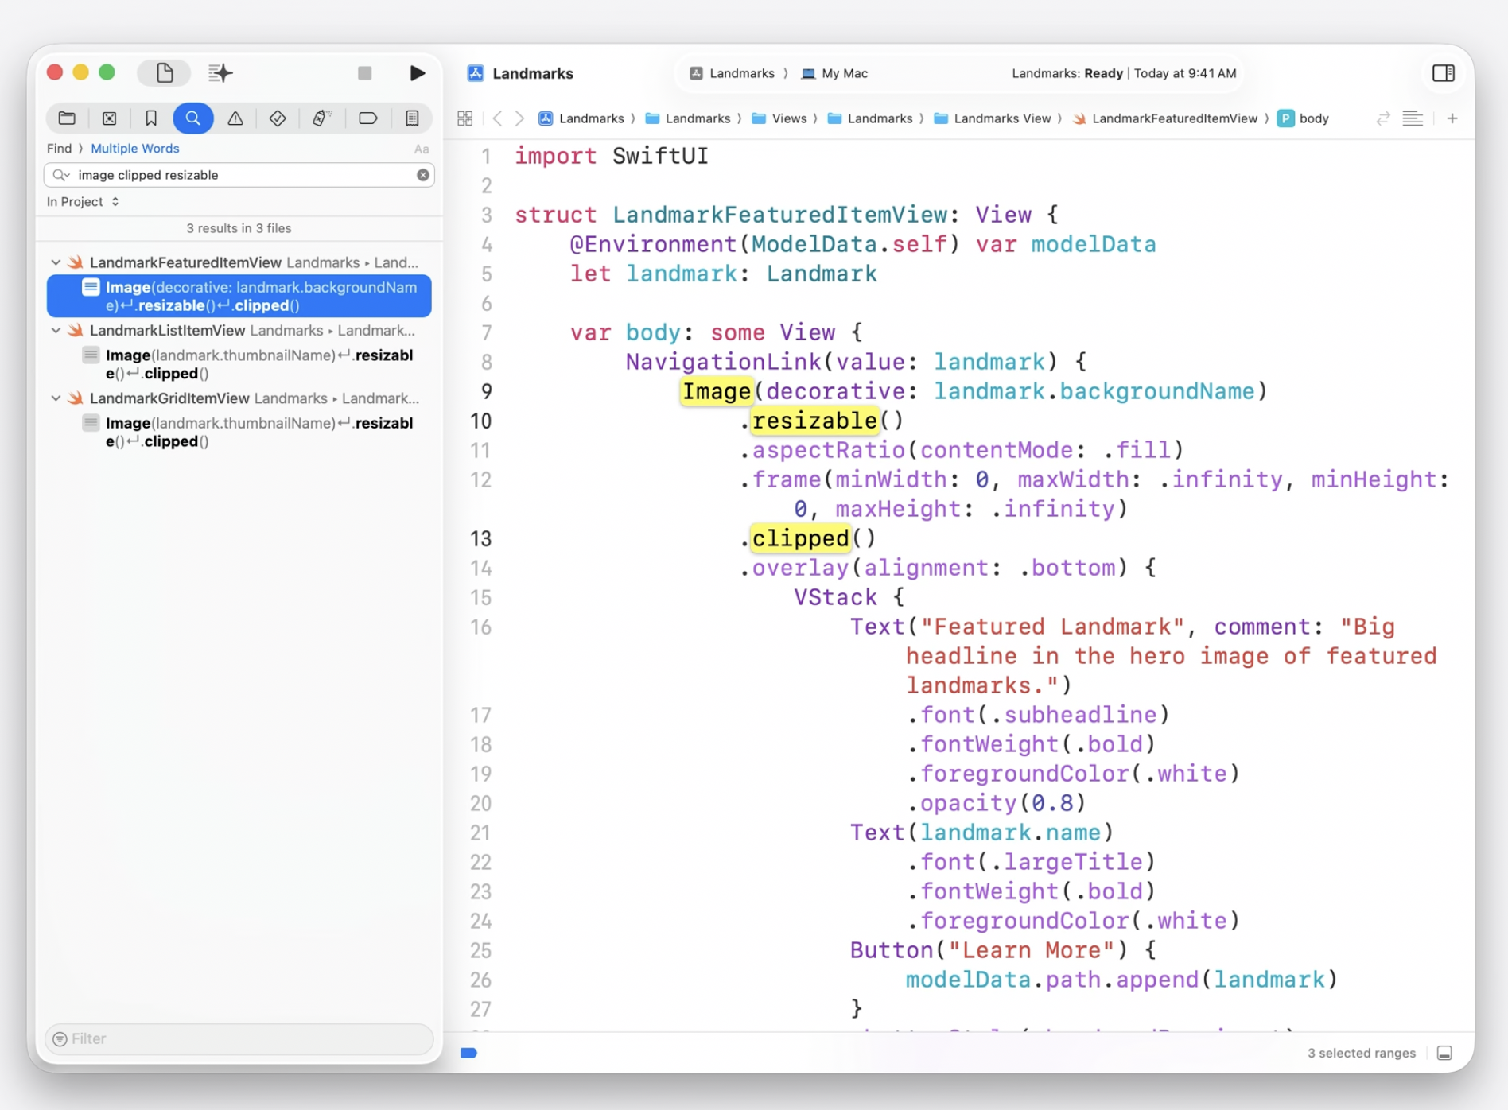1508x1110 pixels.
Task: Open the Landmarks View folder breadcrumb
Action: [993, 118]
